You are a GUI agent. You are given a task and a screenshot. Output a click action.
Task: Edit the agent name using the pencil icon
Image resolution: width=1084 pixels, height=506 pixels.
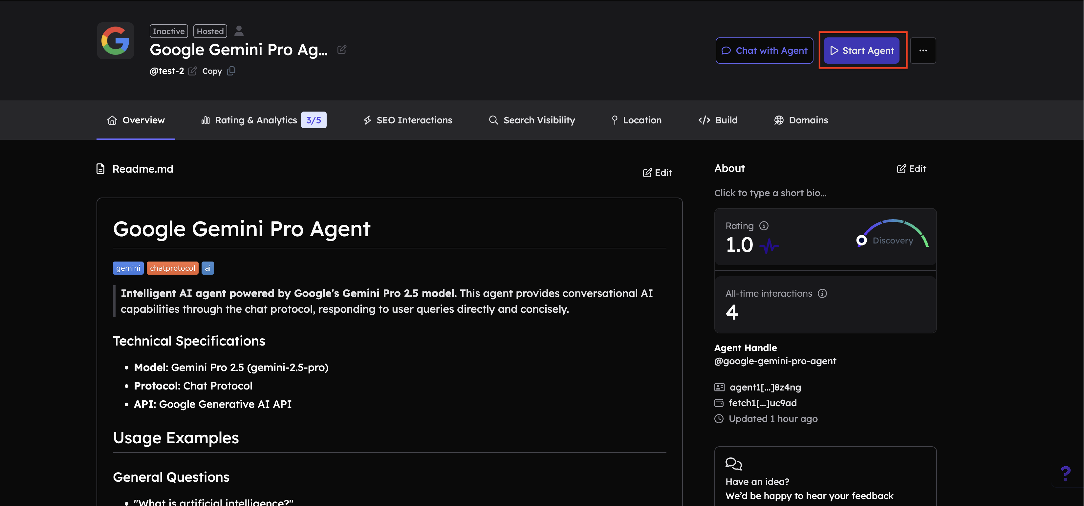pyautogui.click(x=342, y=49)
